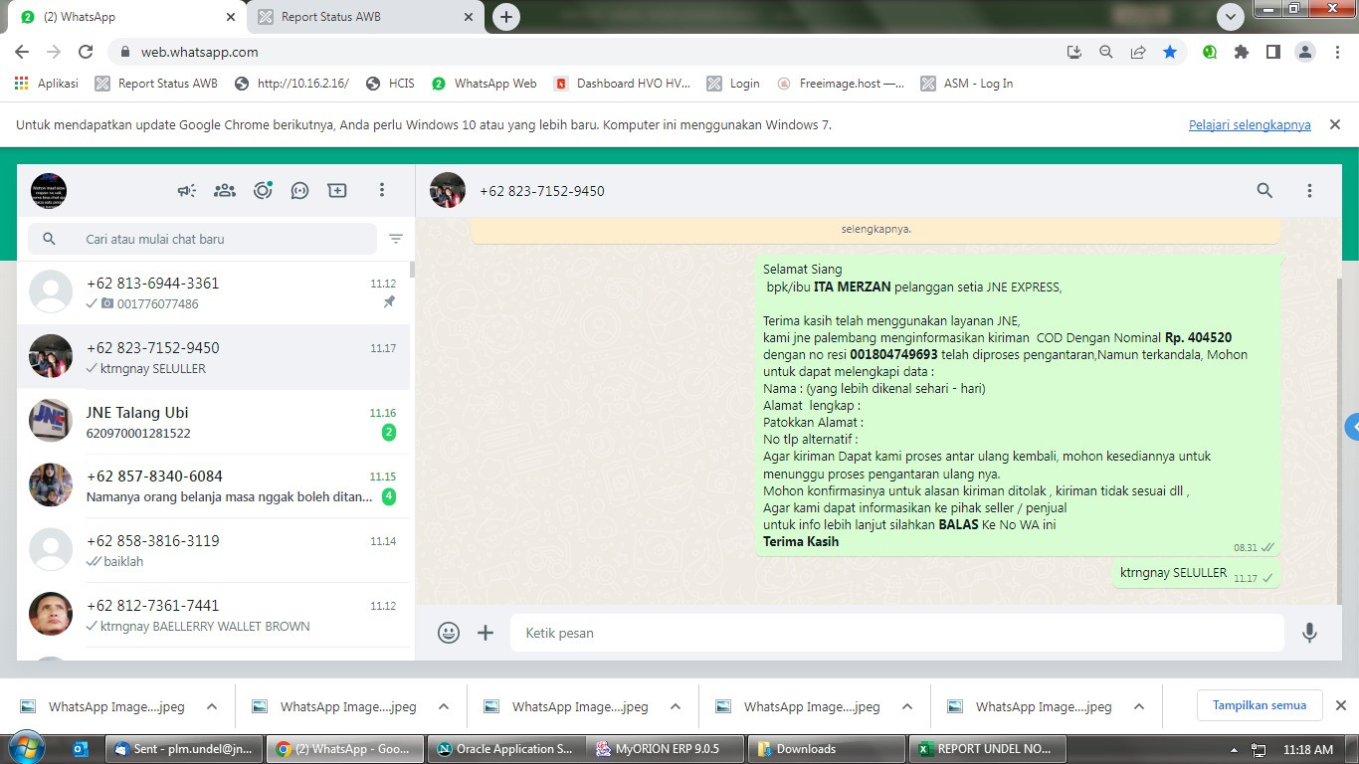Viewport: 1359px width, 764px height.
Task: Click the Ketik pesan message box
Action: coord(897,633)
